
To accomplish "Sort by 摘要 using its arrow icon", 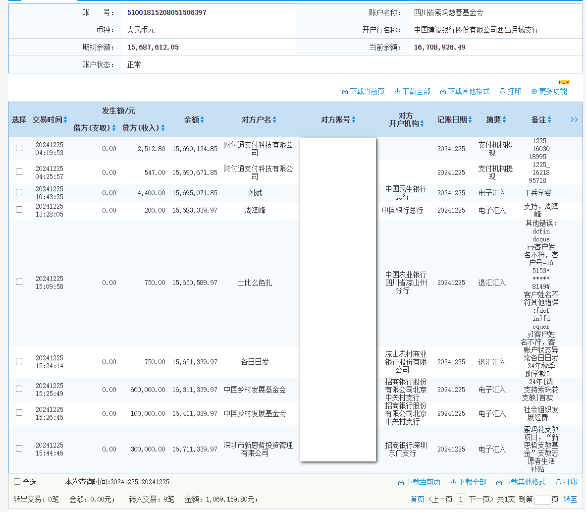I will (x=504, y=119).
